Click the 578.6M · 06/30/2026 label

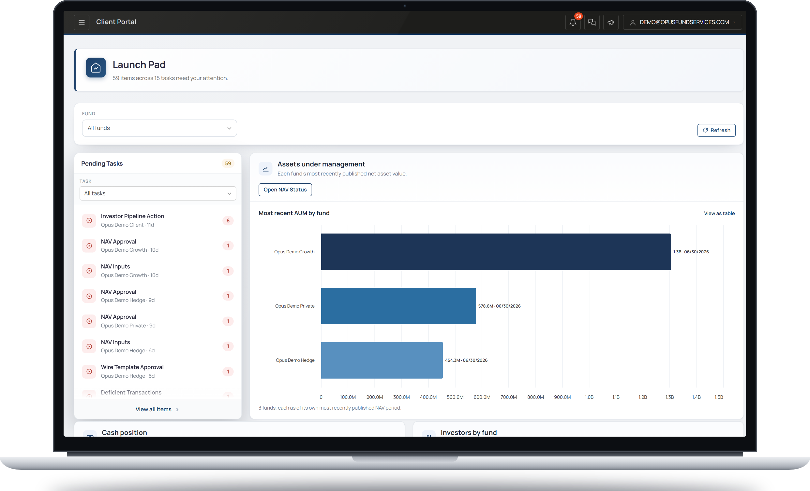(499, 306)
